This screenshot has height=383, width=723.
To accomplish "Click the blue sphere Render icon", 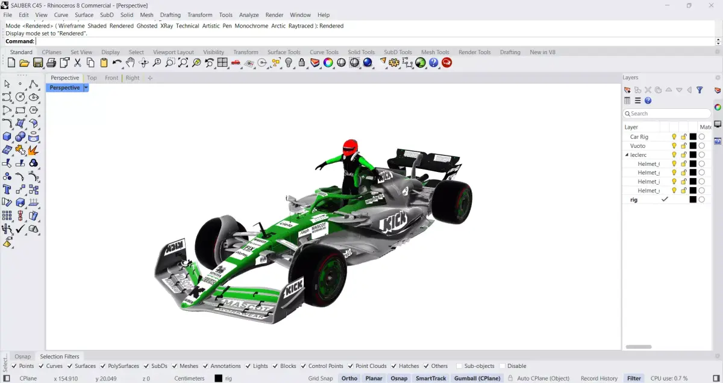I will [368, 63].
